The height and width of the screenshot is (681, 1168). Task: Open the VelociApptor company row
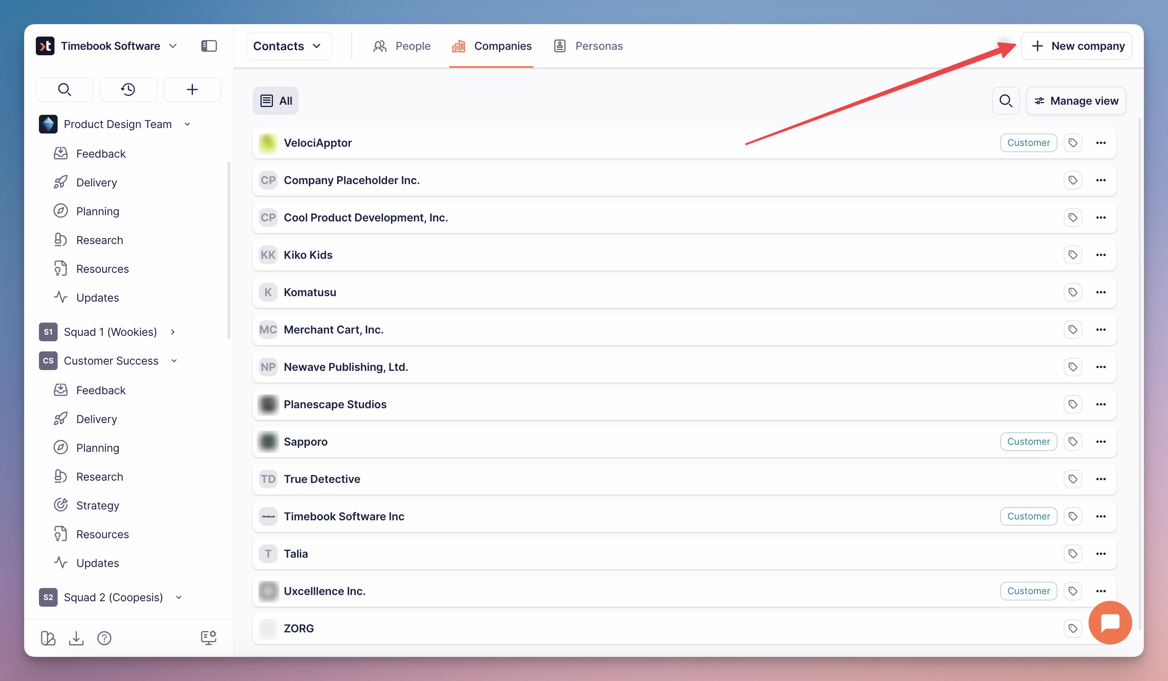tap(318, 143)
